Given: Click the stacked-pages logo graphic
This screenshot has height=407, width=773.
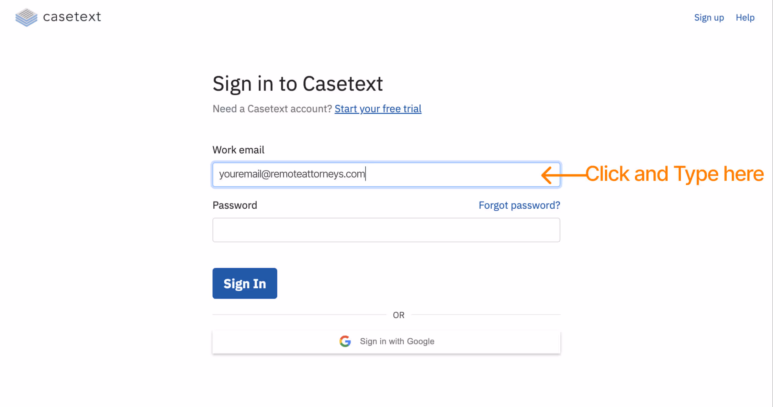Looking at the screenshot, I should tap(26, 17).
